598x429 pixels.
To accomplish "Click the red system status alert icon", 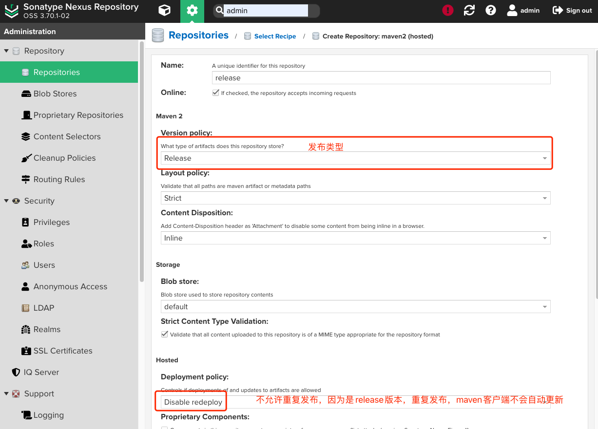I will [447, 10].
